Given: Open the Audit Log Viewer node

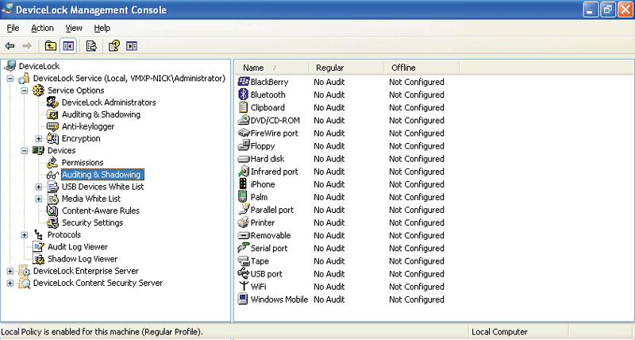Looking at the screenshot, I should [x=77, y=247].
